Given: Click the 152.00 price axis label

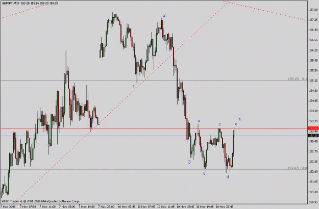Looking at the screenshot, I should coord(313,172).
